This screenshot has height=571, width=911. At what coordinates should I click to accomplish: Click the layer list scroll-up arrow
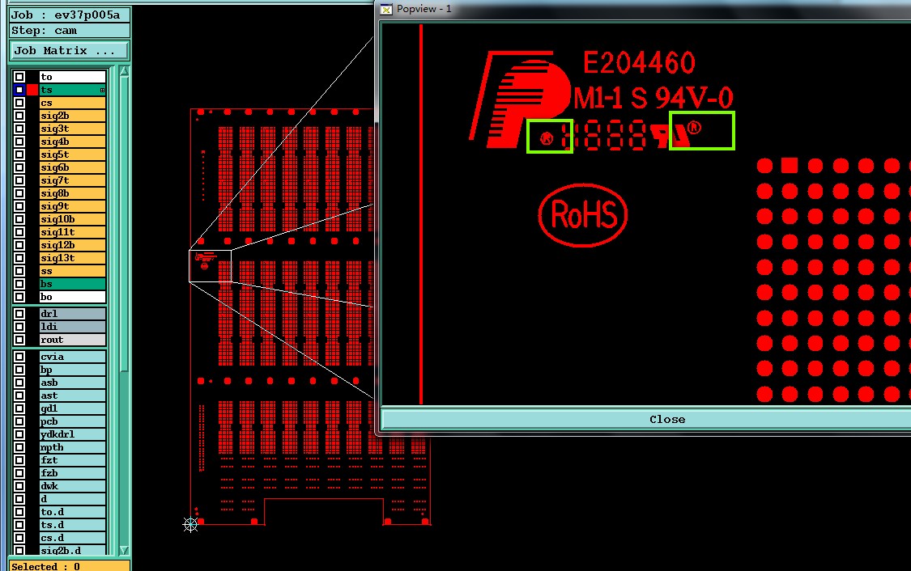pos(124,71)
